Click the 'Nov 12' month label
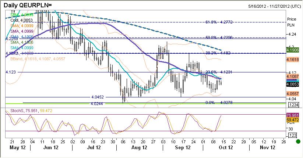The width and height of the screenshot is (303, 158). pyautogui.click(x=267, y=148)
